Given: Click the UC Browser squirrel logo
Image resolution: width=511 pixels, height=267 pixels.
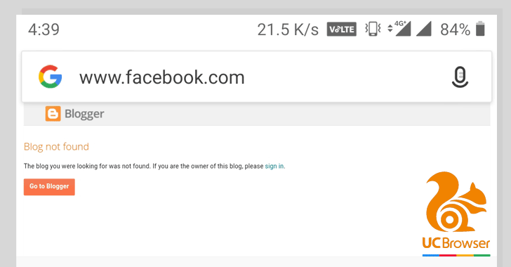Looking at the screenshot, I should coord(456,202).
